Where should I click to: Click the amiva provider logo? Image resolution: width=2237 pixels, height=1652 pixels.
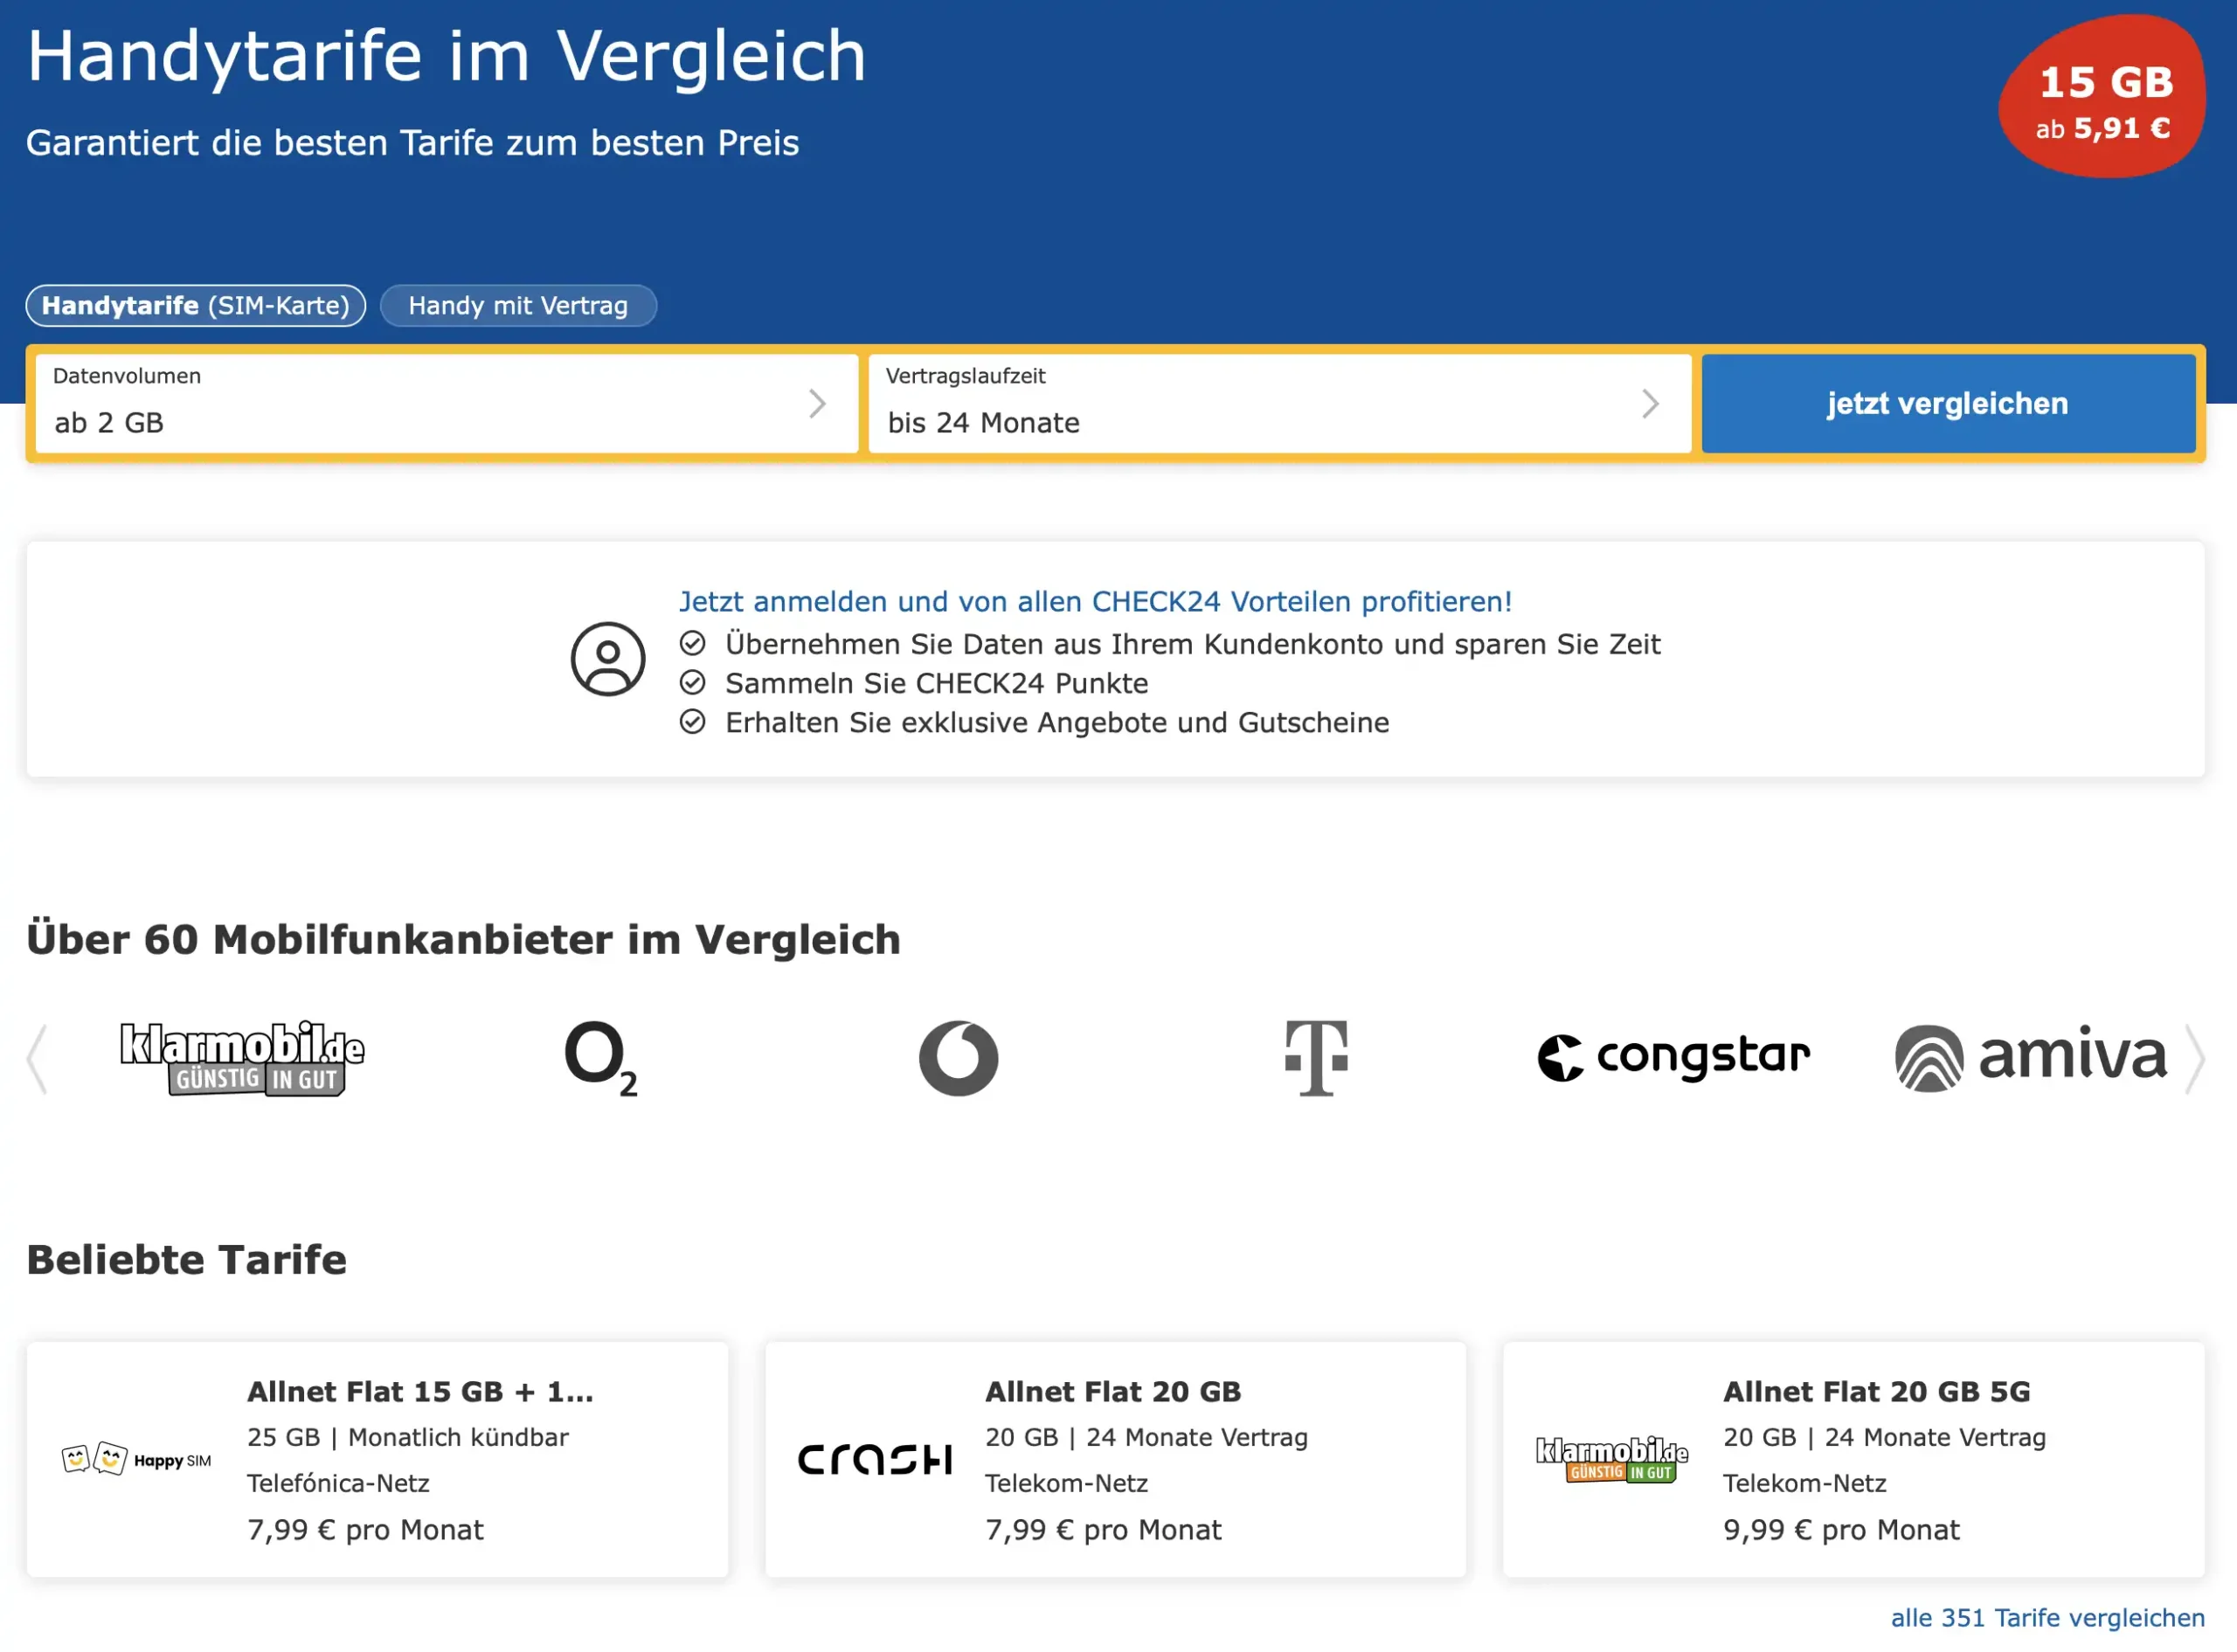point(2031,1058)
